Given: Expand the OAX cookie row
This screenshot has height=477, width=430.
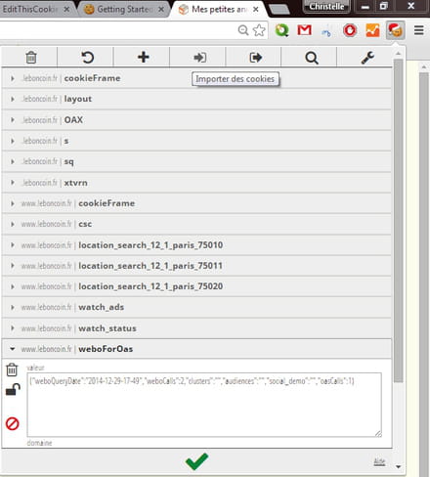Looking at the screenshot, I should pos(196,120).
